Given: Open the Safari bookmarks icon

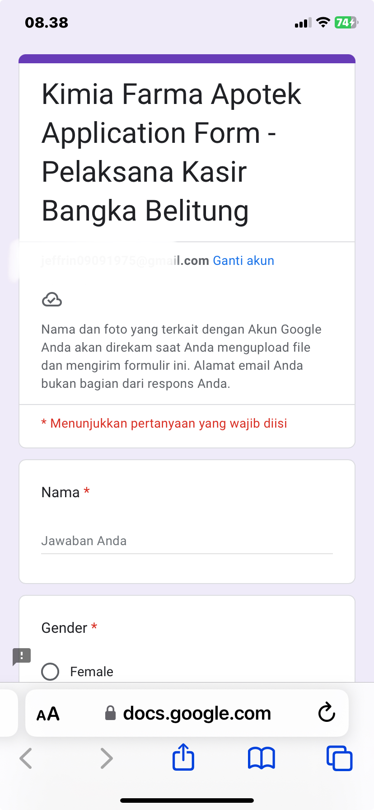Looking at the screenshot, I should (261, 758).
